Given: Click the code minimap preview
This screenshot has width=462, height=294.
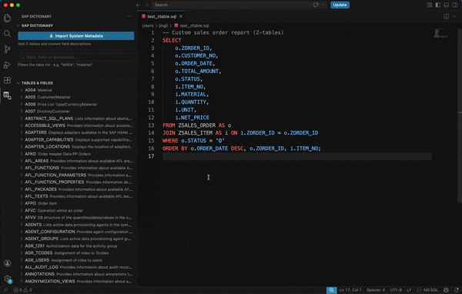Looking at the screenshot, I should tap(441, 33).
